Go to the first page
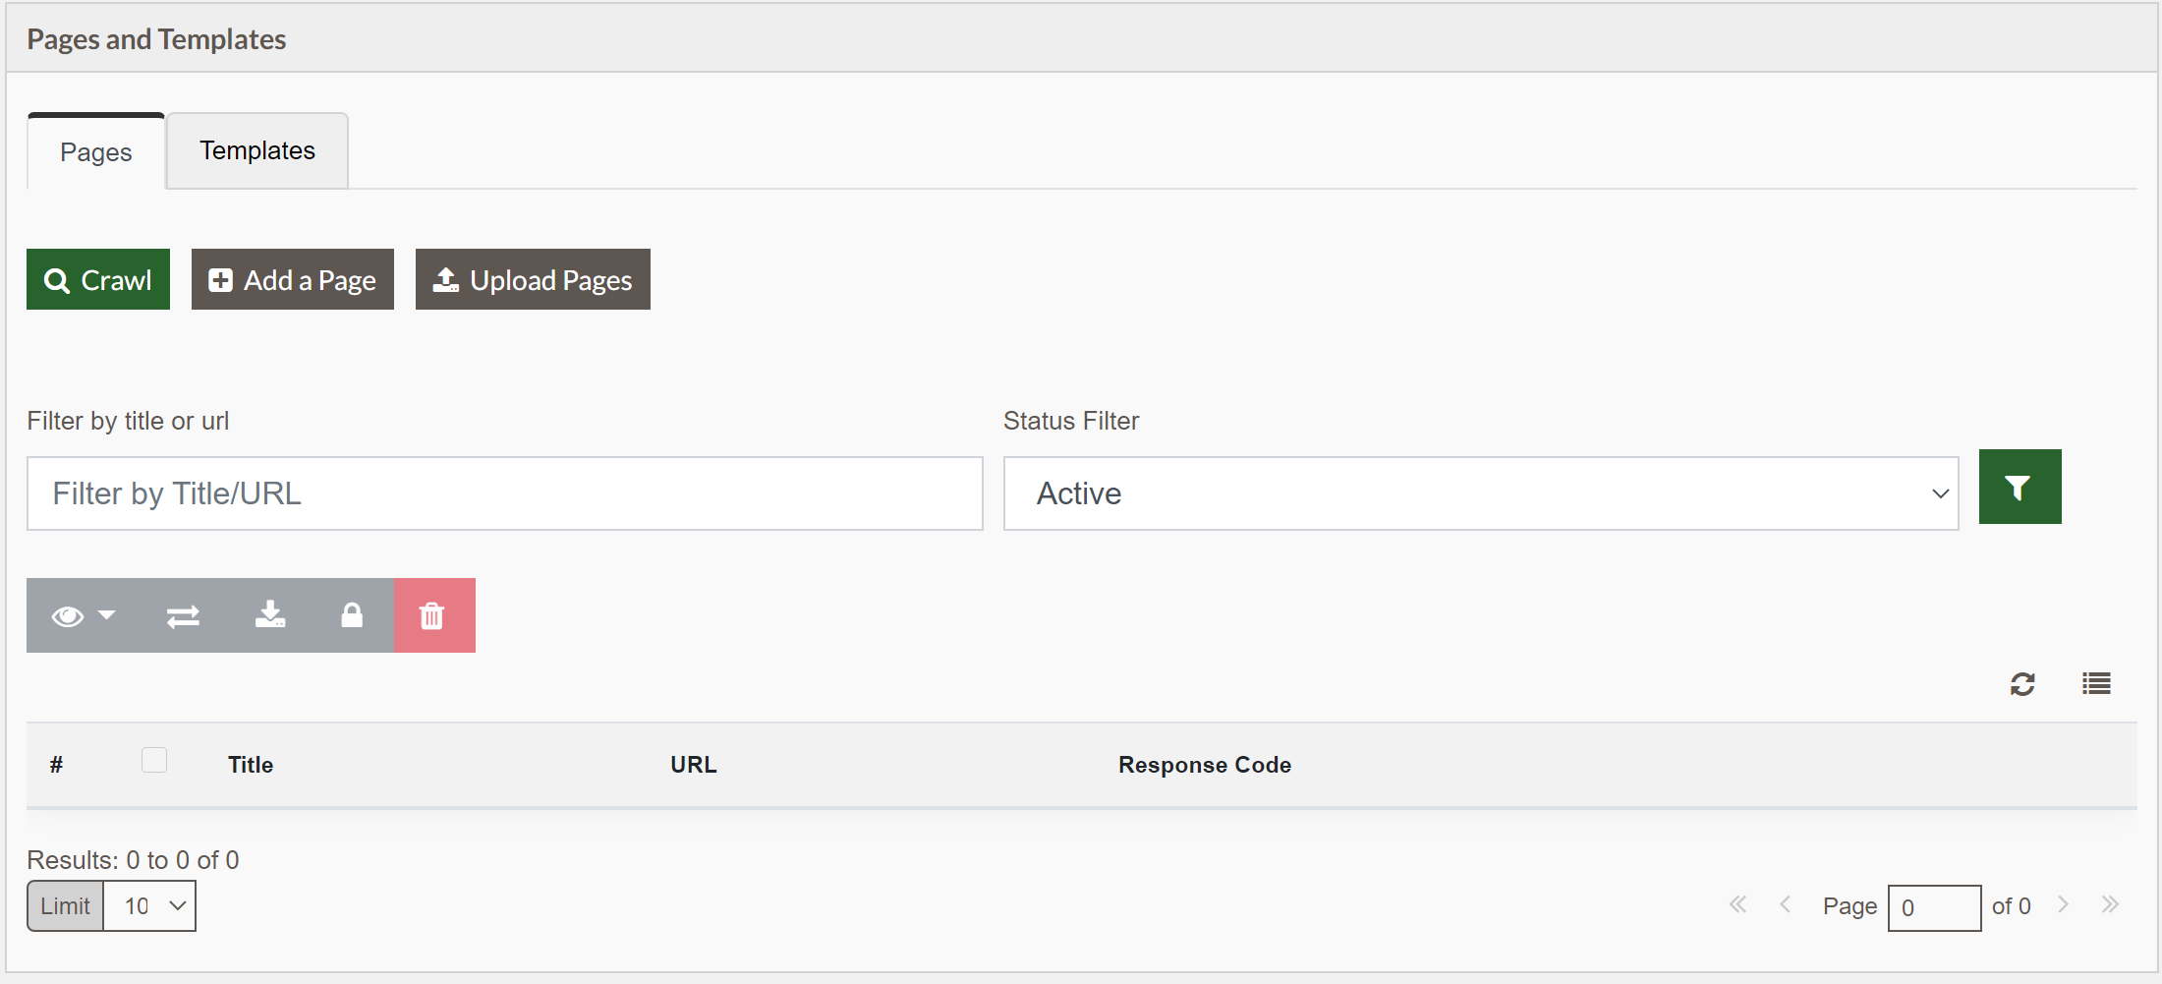This screenshot has height=984, width=2162. pyautogui.click(x=1737, y=904)
